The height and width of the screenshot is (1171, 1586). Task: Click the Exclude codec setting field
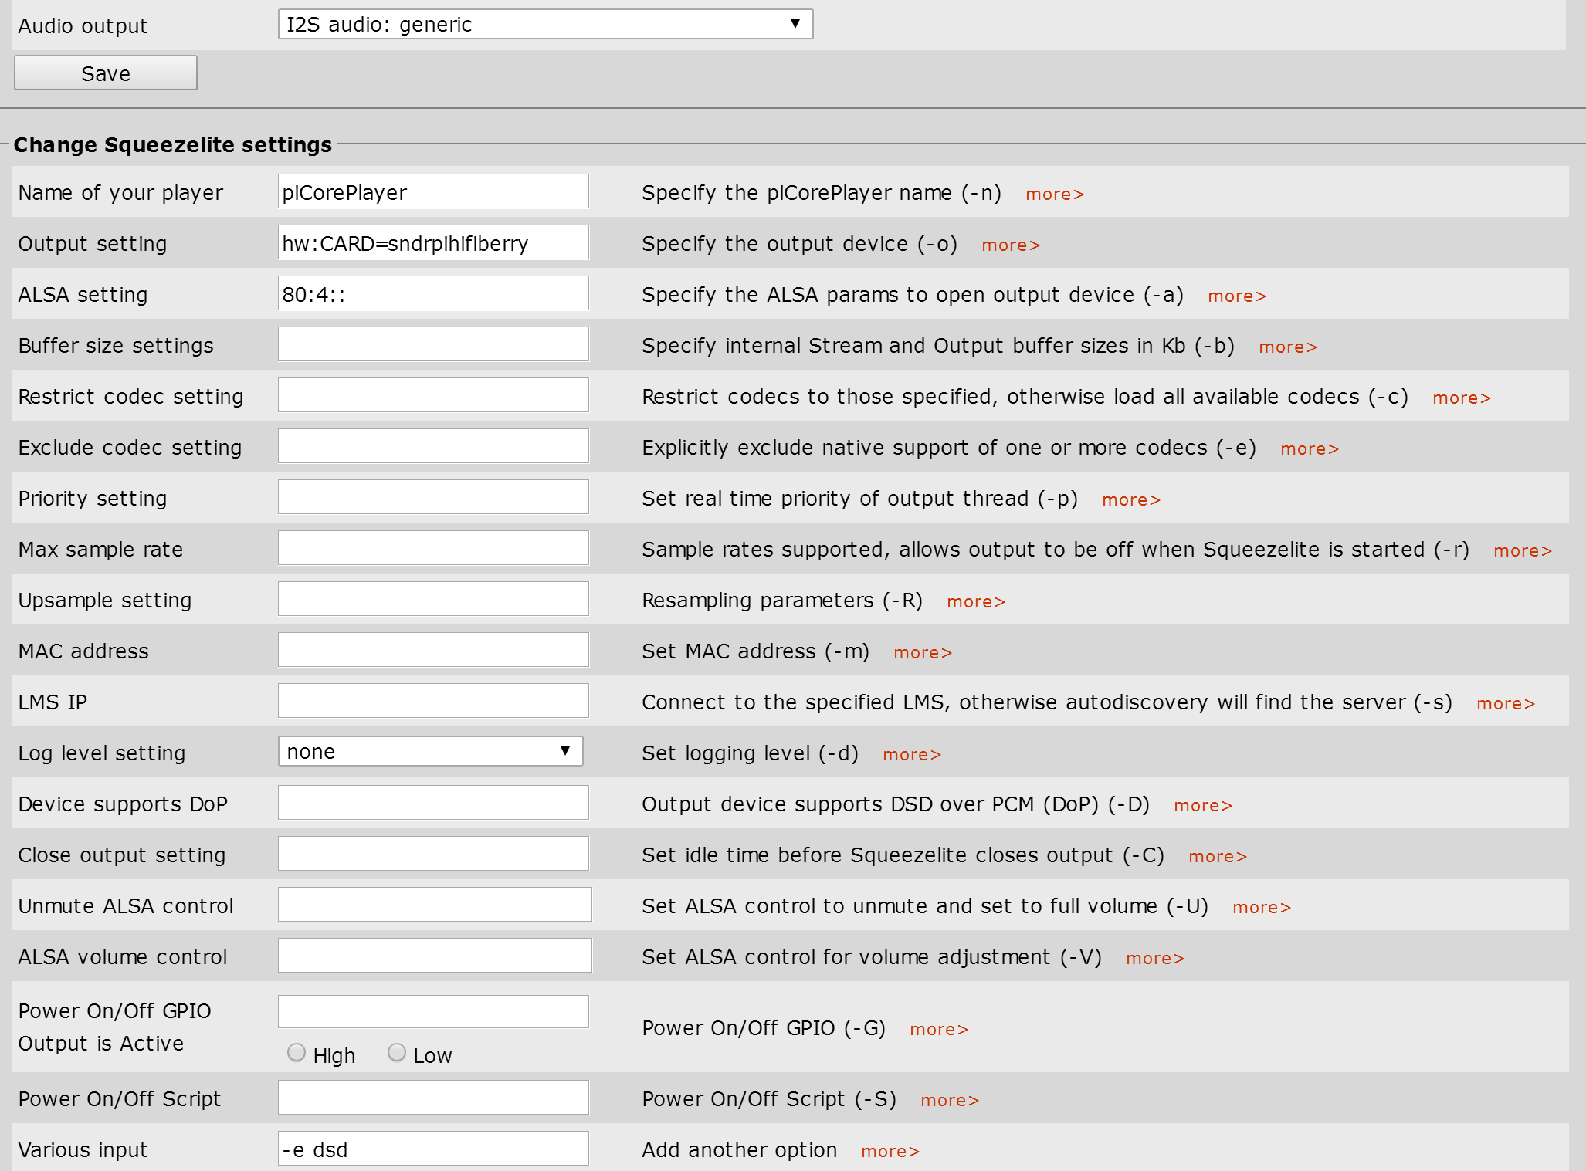tap(433, 446)
